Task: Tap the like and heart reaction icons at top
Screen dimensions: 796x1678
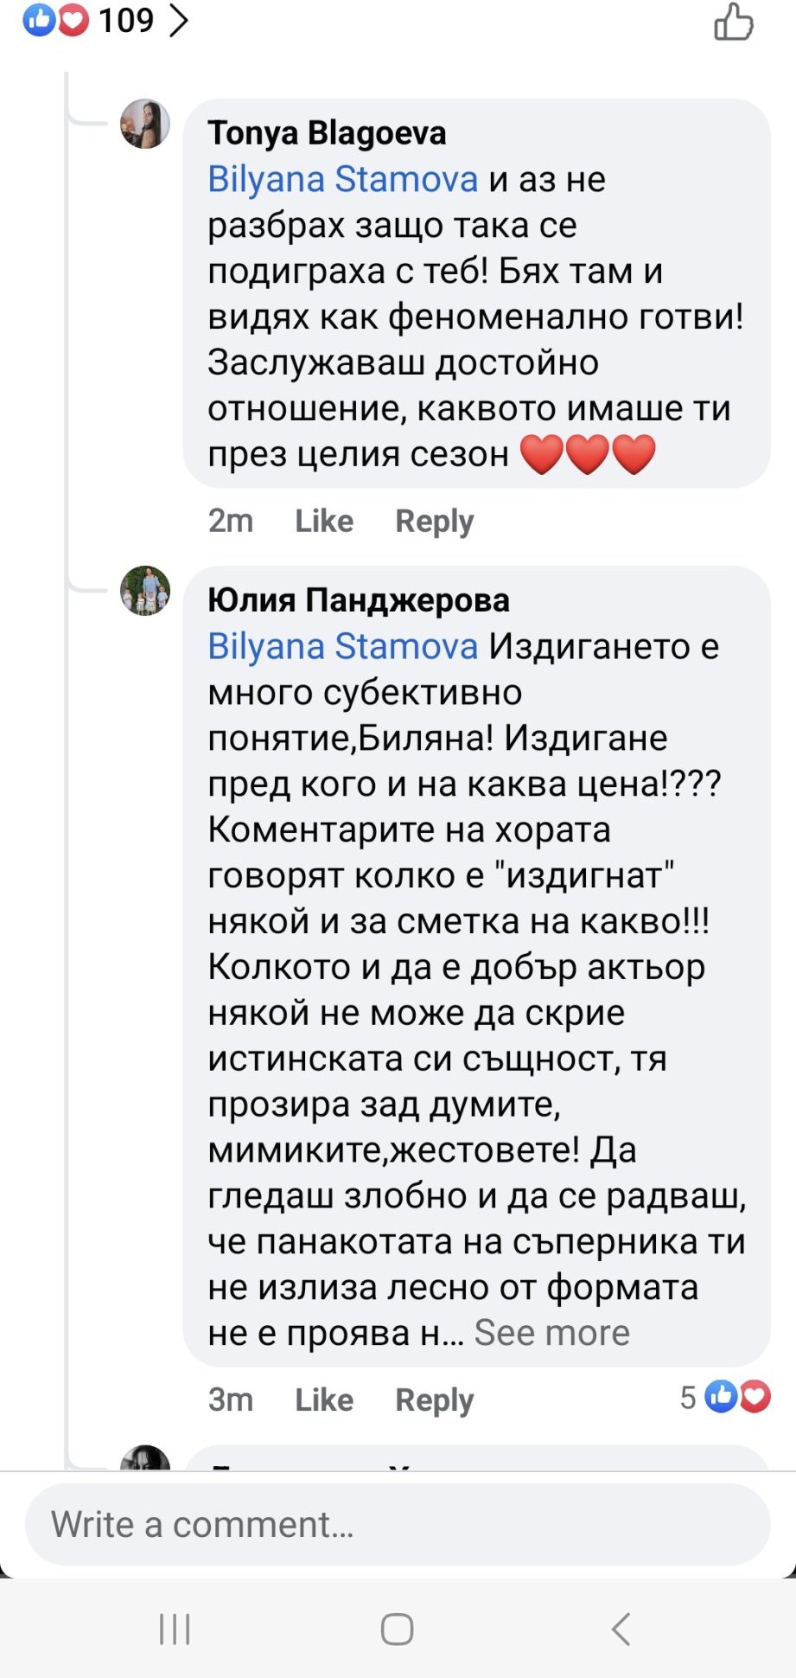Action: pyautogui.click(x=56, y=20)
